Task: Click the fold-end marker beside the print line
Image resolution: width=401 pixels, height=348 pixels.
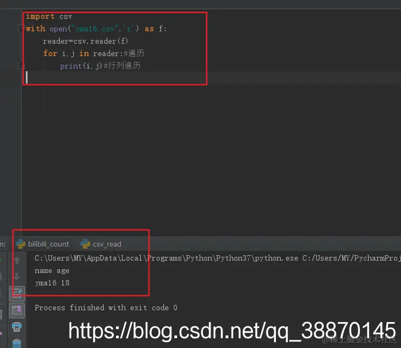Action: point(21,65)
